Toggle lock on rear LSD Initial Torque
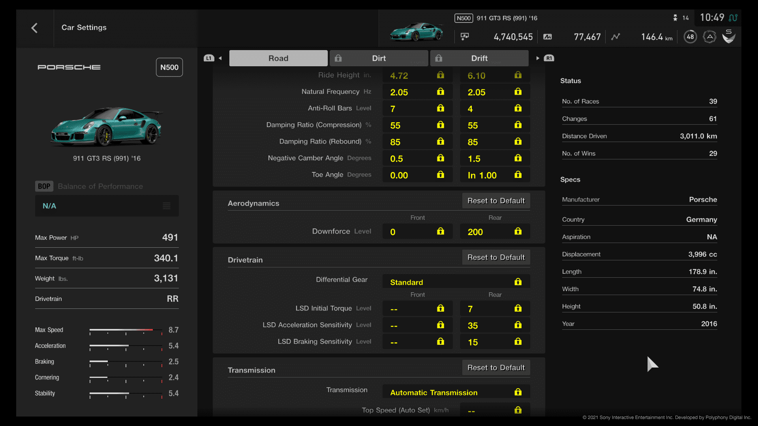Screen dimensions: 758x426 (518, 308)
